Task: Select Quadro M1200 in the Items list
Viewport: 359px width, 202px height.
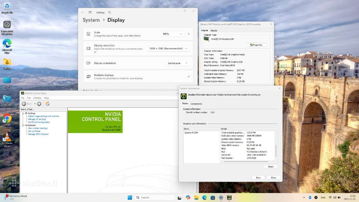Action: (x=191, y=132)
